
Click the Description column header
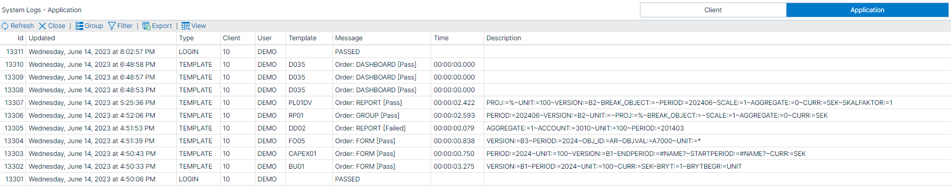504,38
